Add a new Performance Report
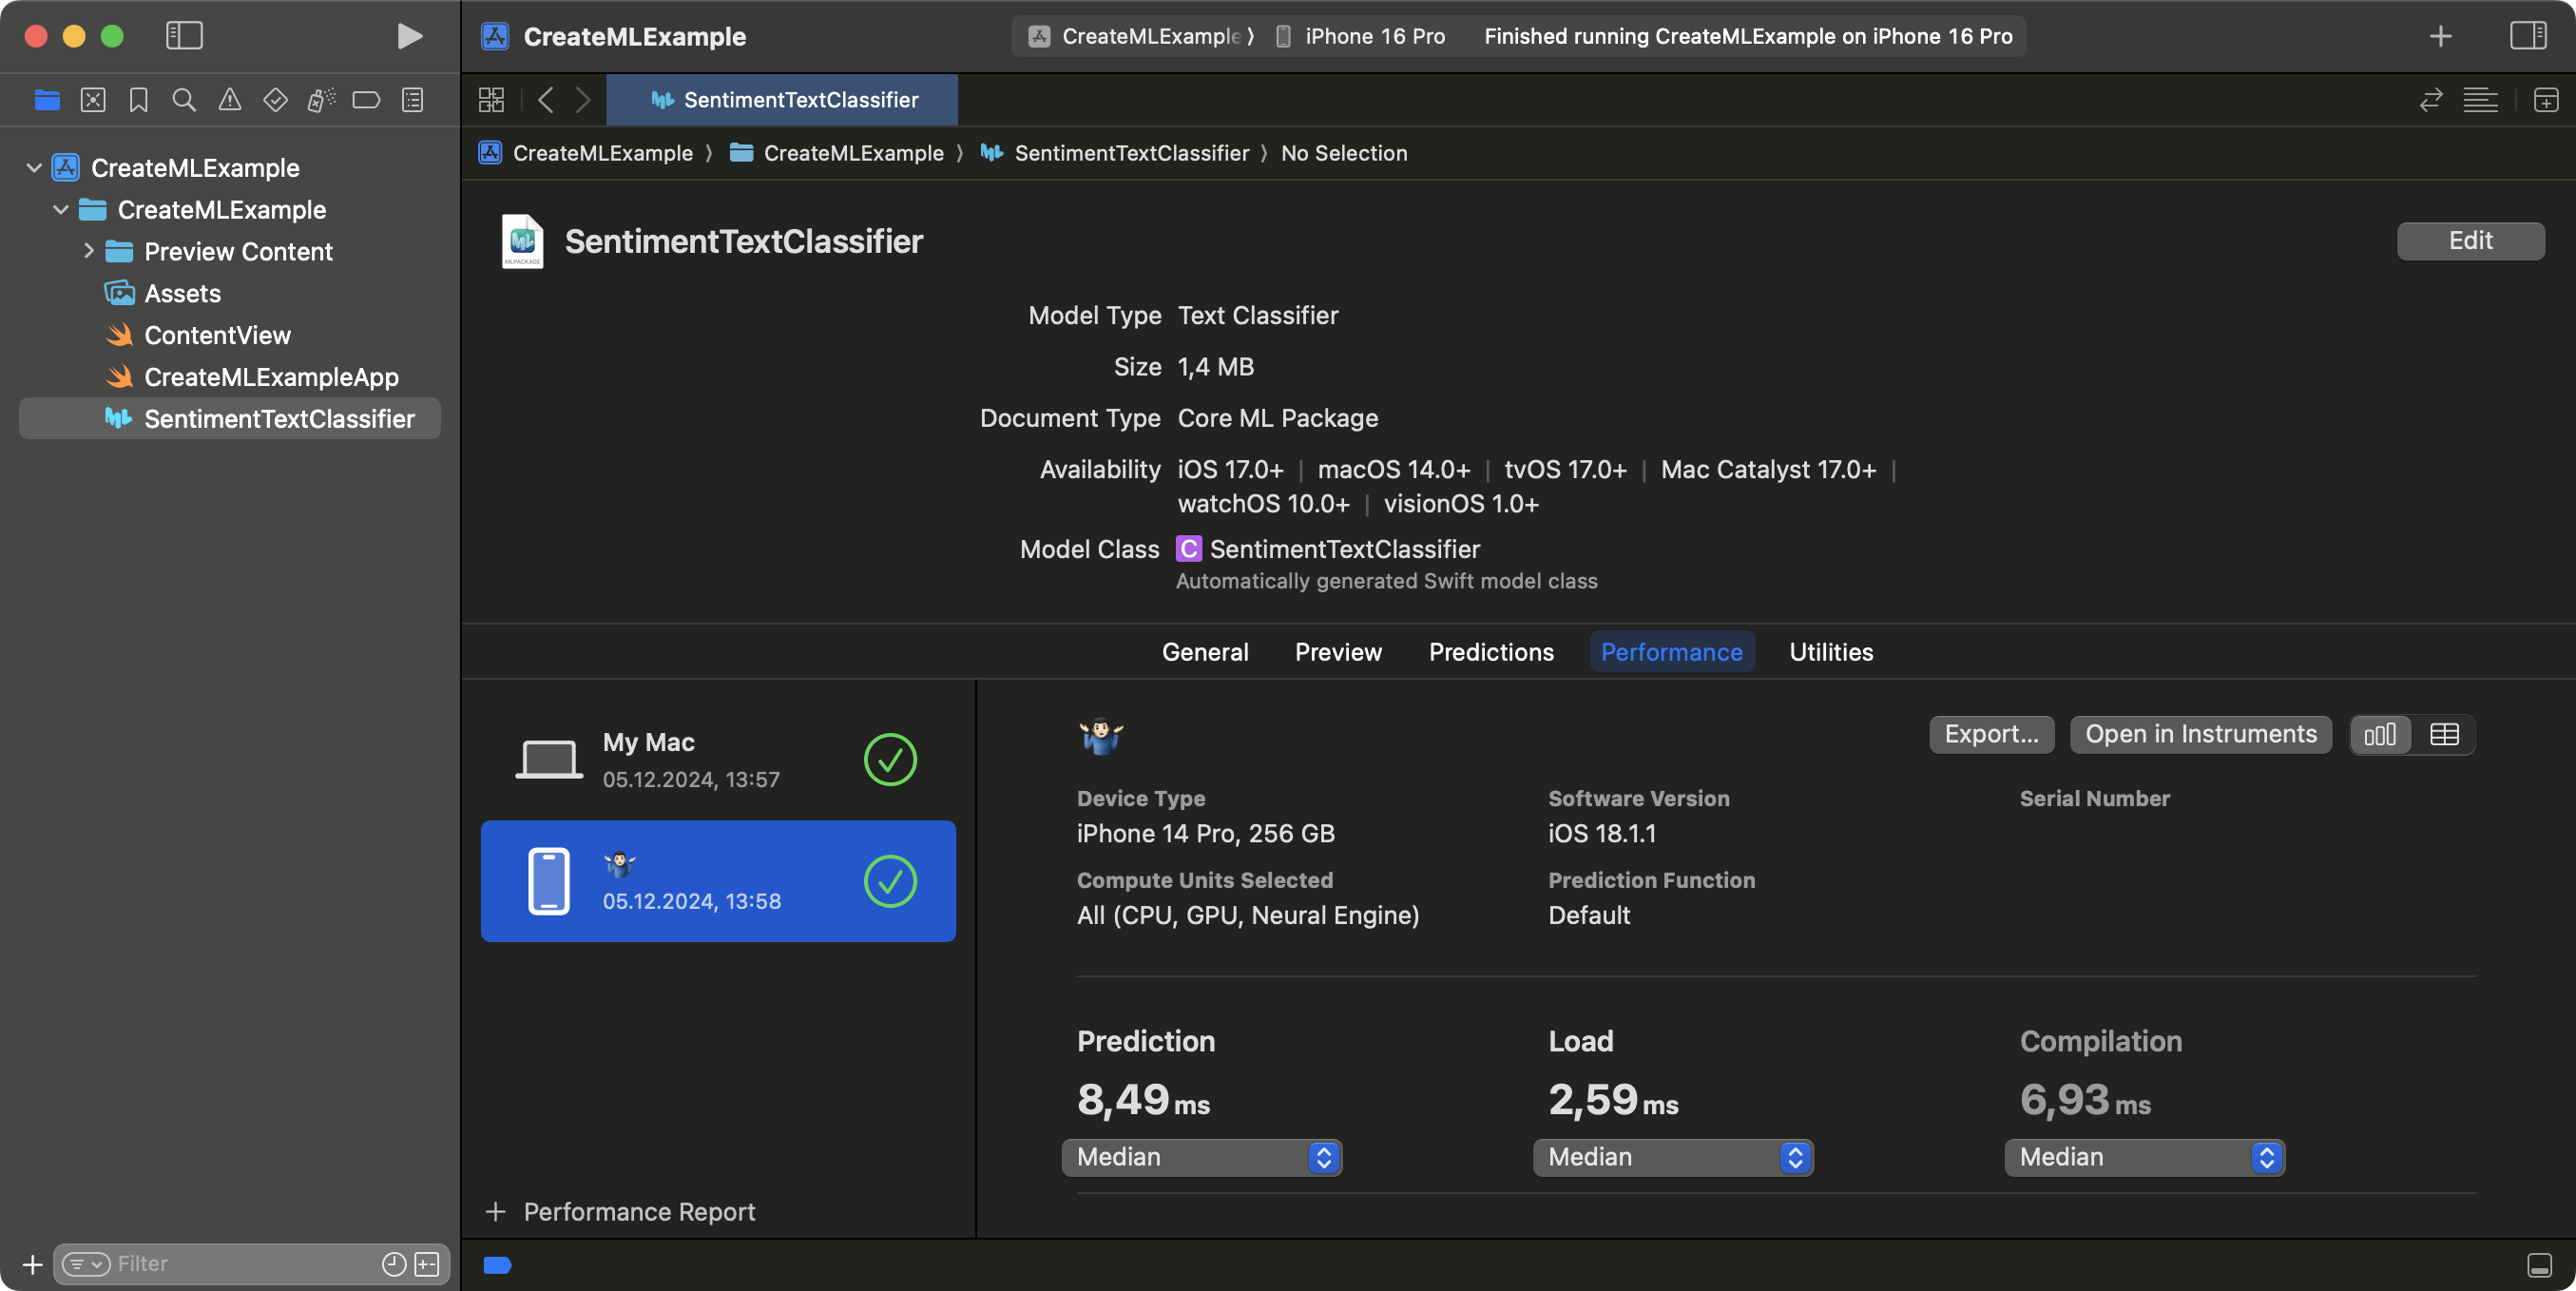This screenshot has height=1291, width=2576. 620,1212
